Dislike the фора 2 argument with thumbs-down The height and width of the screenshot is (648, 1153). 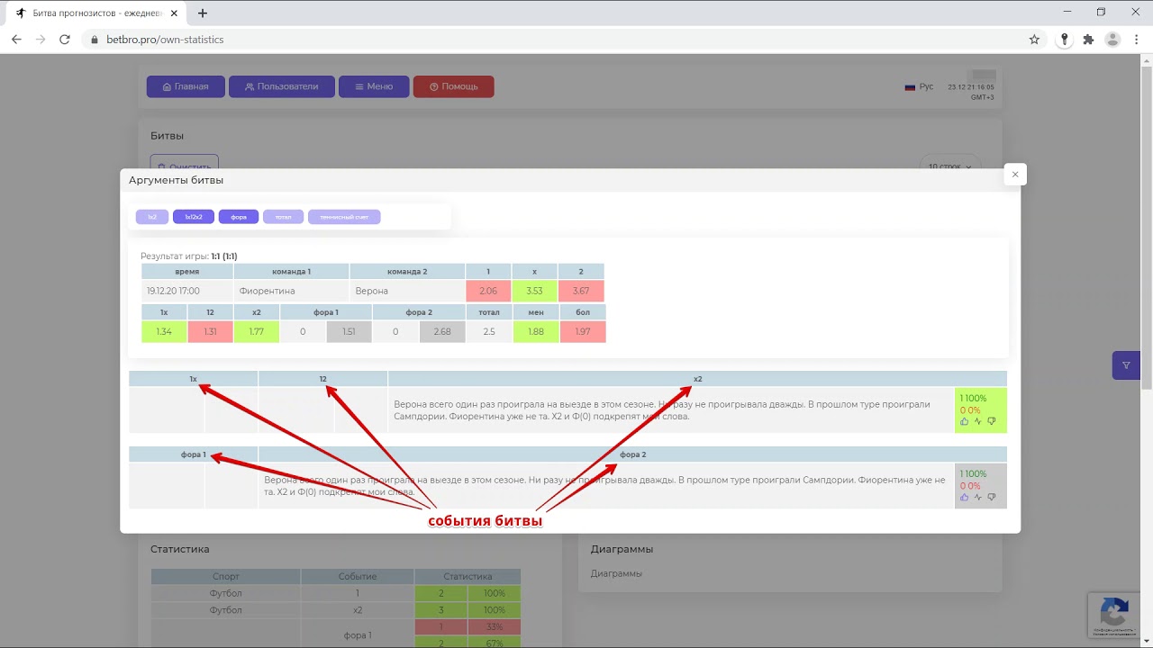(991, 497)
